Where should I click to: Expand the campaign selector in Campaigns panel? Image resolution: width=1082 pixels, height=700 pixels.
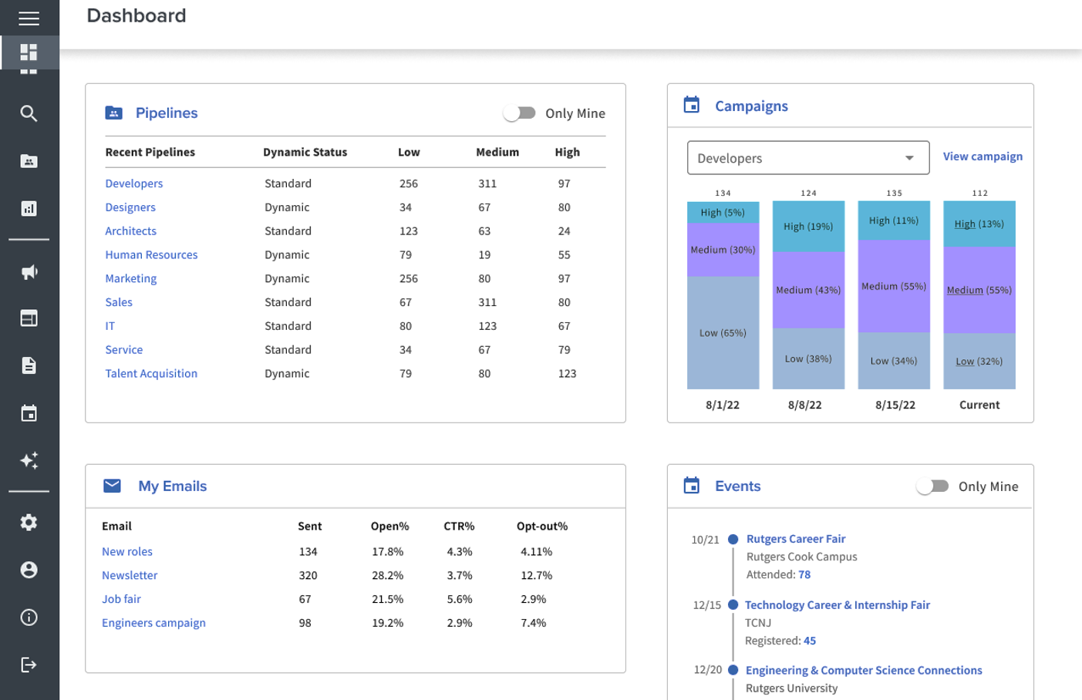point(909,157)
